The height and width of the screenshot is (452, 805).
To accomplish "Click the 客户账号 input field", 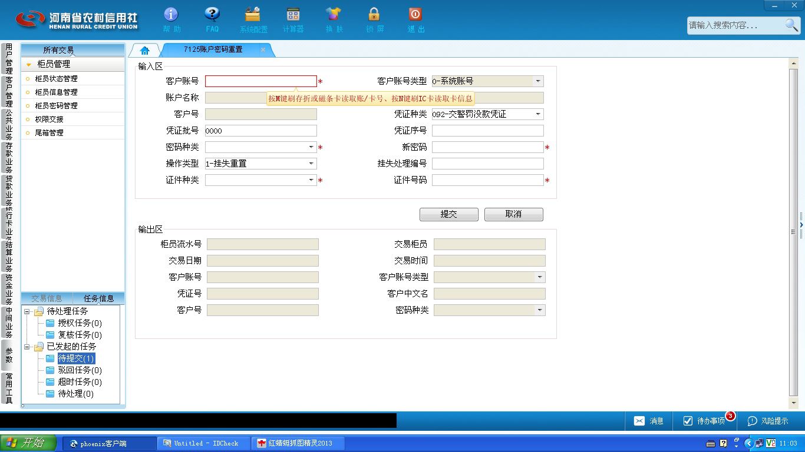I will click(261, 81).
